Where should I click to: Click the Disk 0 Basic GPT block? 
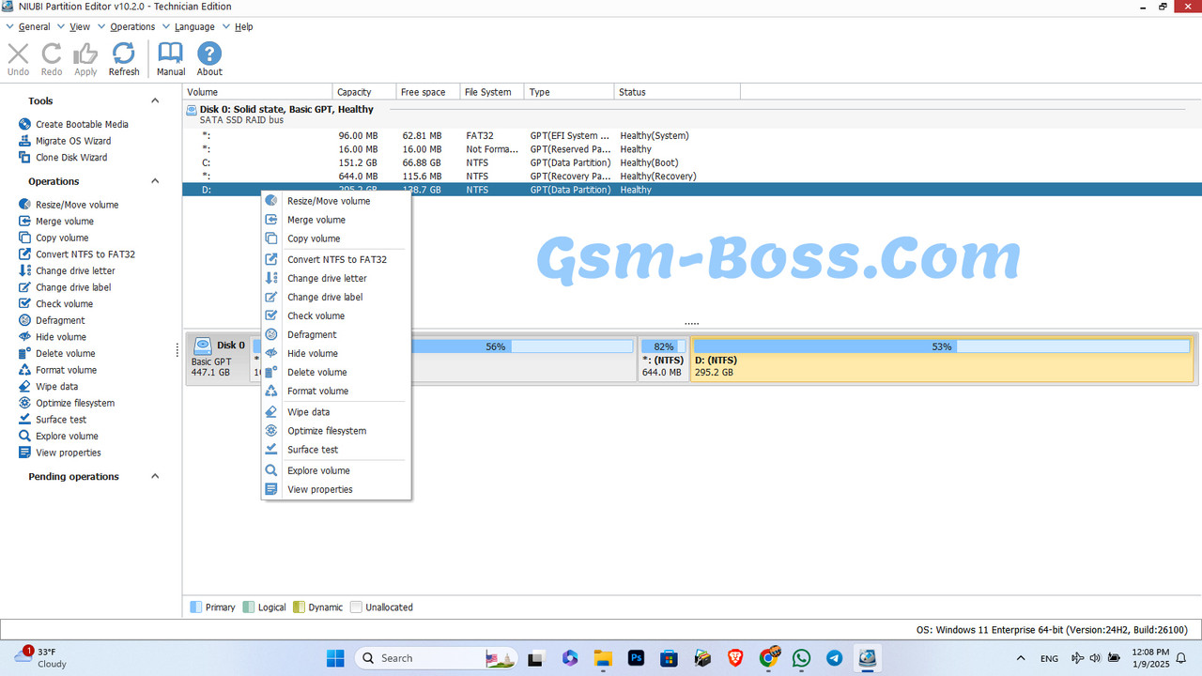218,359
